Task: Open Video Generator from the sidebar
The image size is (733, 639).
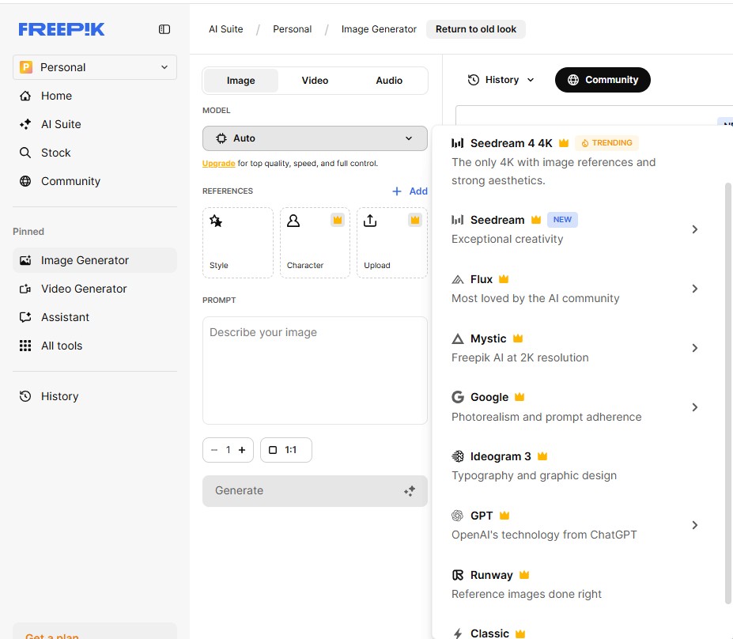Action: (x=84, y=289)
